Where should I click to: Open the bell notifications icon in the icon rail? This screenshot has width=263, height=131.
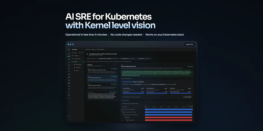69,62
